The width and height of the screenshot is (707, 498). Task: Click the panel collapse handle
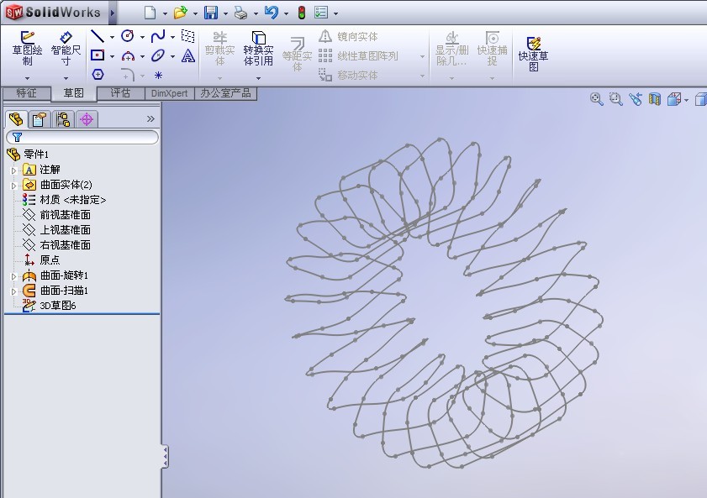click(x=166, y=457)
